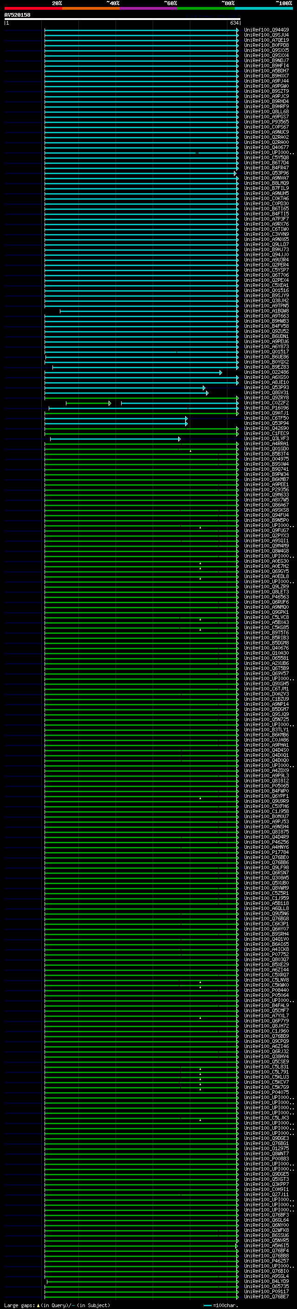297x1309 pixels.
Task: Select the UniRef100_P09117 label
Action: pos(266,1292)
